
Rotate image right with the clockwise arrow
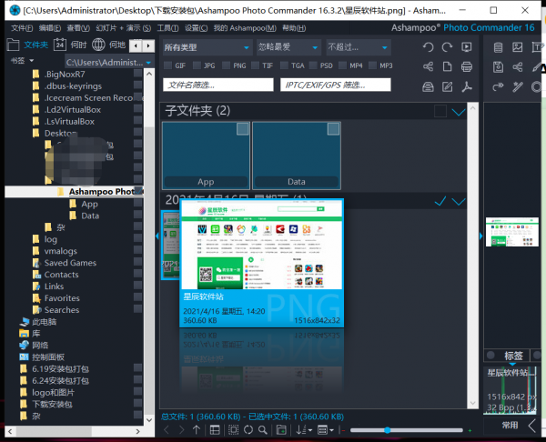[447, 47]
